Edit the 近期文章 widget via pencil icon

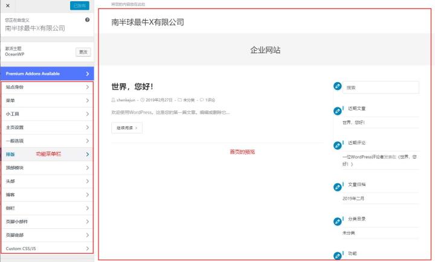(x=337, y=111)
